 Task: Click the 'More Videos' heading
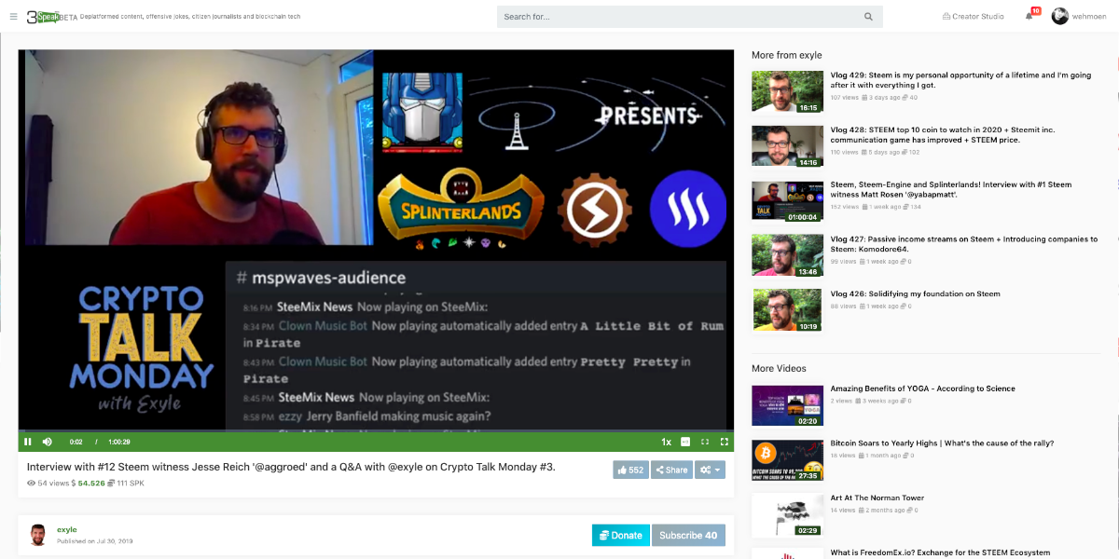(x=779, y=368)
